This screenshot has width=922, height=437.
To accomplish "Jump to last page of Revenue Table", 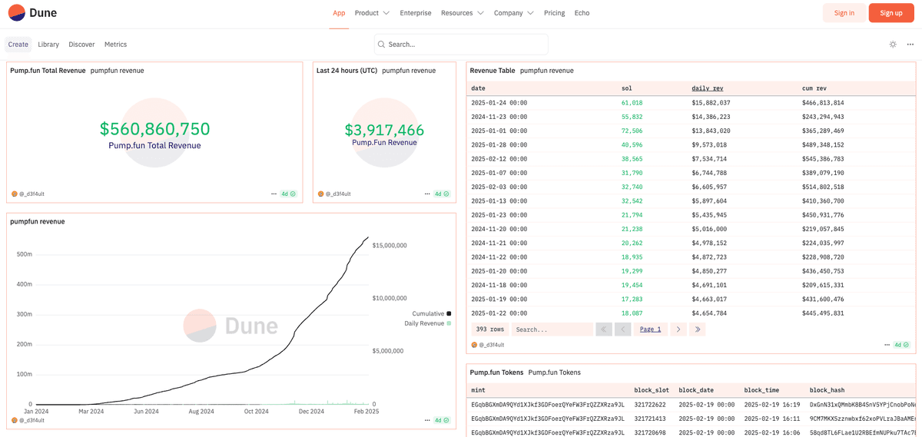I will click(698, 329).
